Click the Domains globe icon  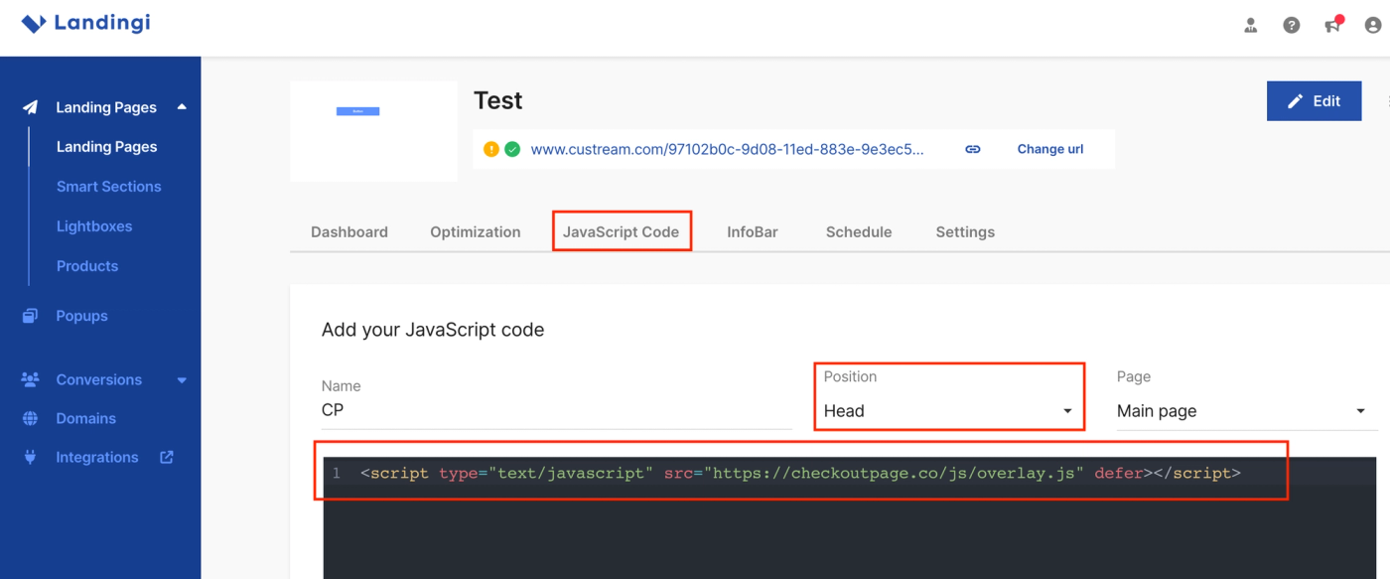coord(30,418)
